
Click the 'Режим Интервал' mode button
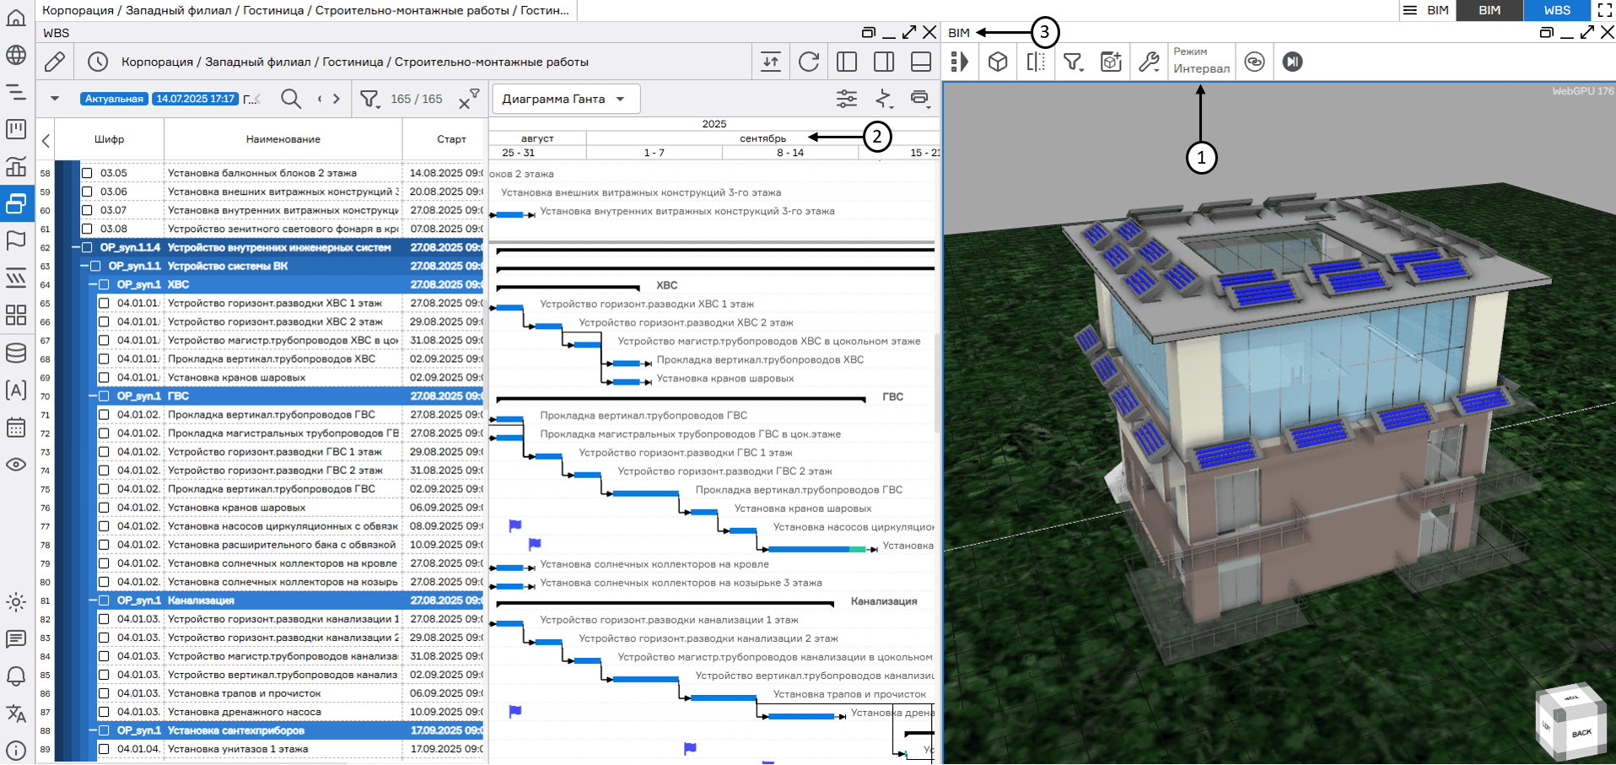click(x=1201, y=62)
